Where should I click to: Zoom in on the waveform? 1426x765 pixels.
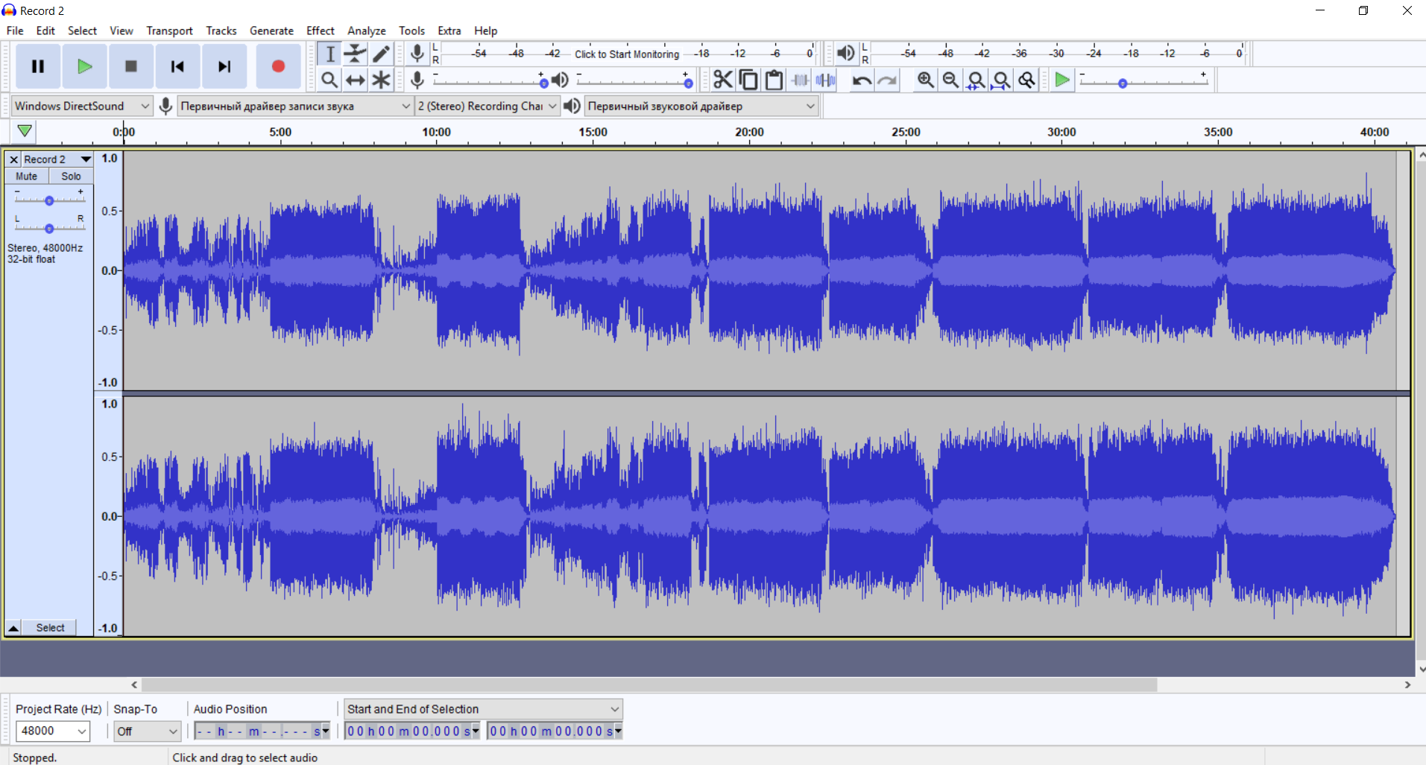pos(925,80)
